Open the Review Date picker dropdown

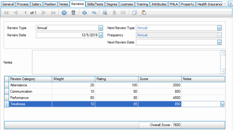point(101,35)
